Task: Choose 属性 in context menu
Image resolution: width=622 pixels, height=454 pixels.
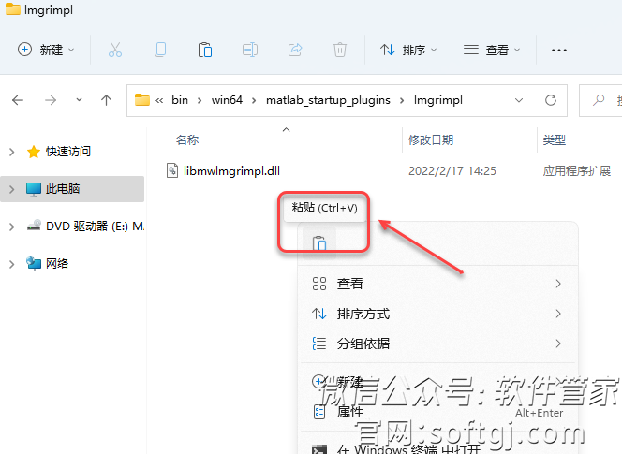Action: click(437, 412)
